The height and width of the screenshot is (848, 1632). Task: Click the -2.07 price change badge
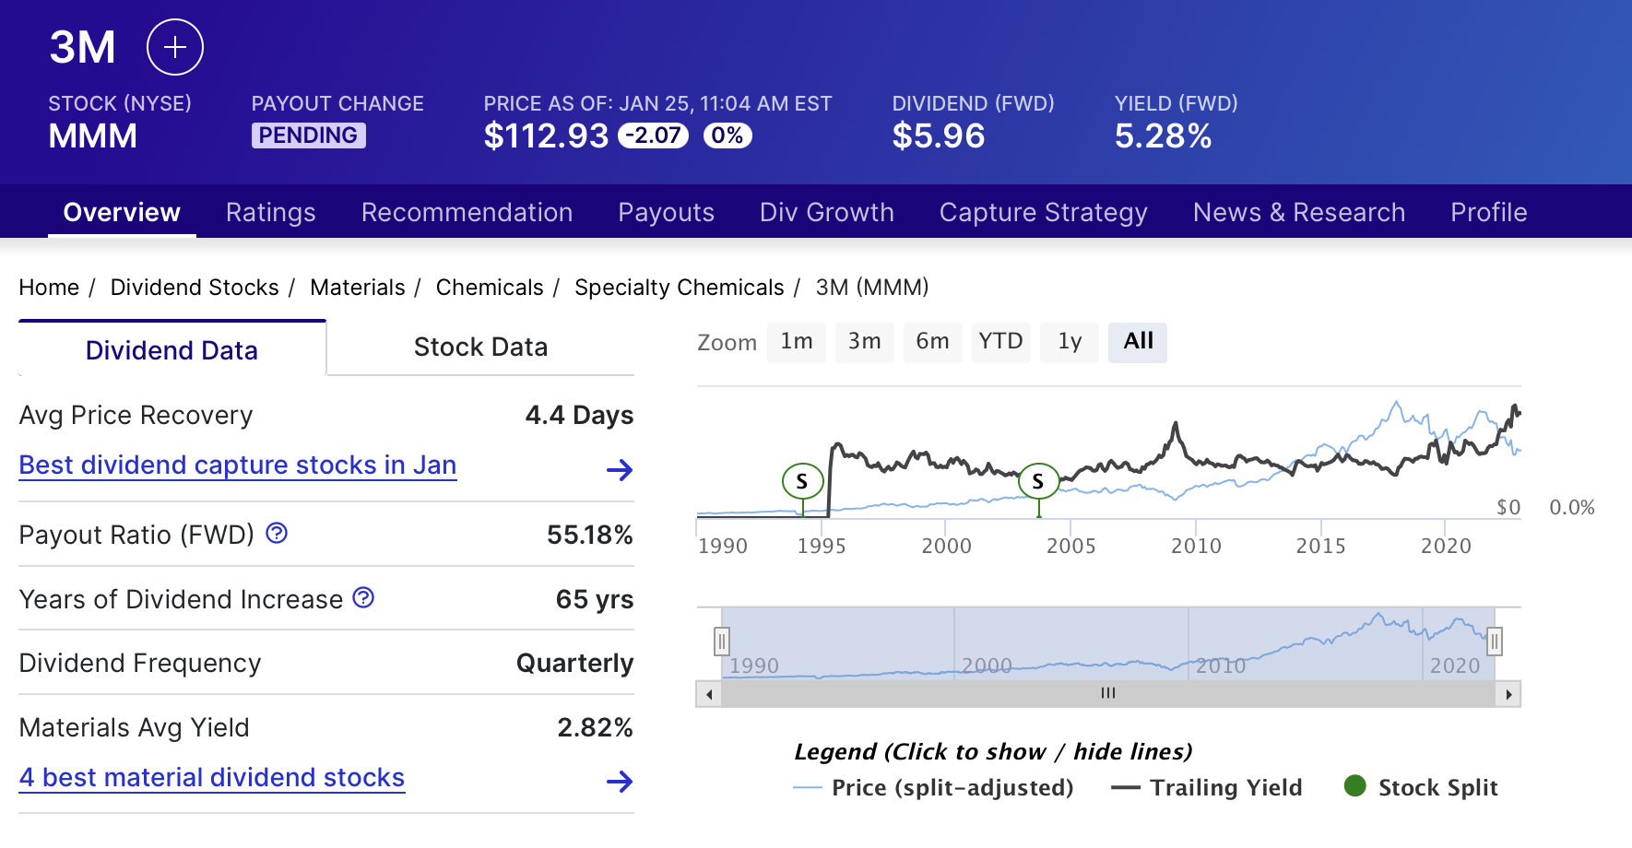point(654,135)
